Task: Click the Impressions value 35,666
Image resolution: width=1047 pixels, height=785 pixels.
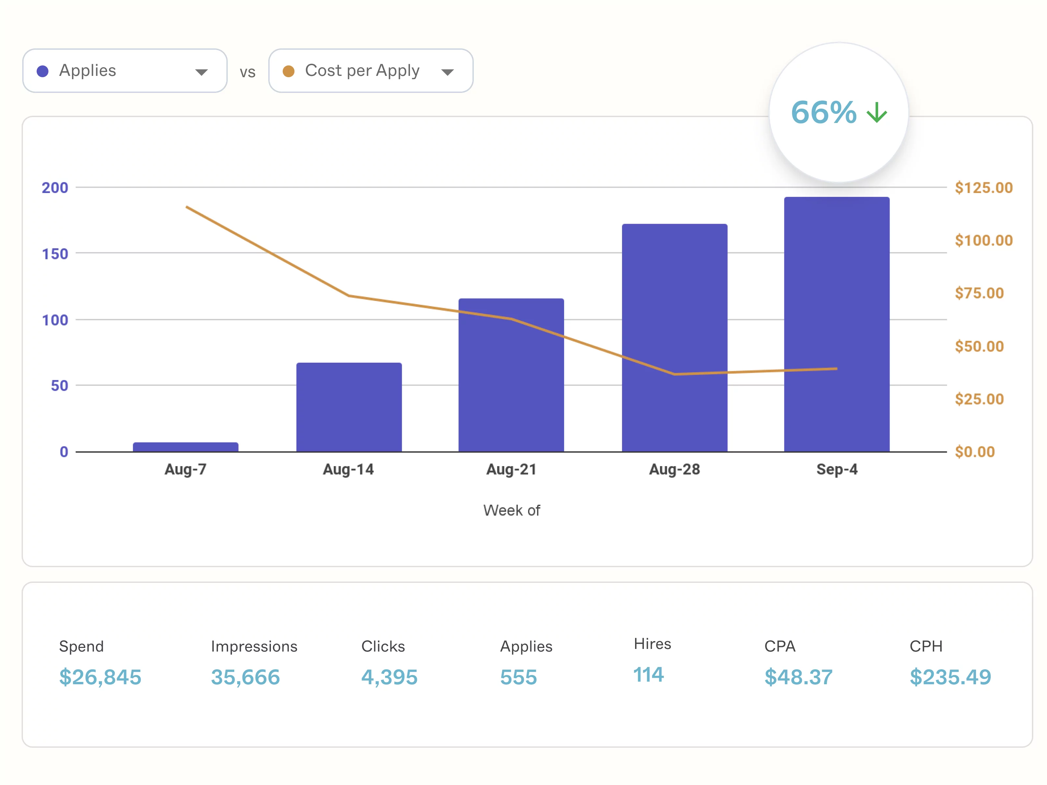Action: click(x=245, y=677)
